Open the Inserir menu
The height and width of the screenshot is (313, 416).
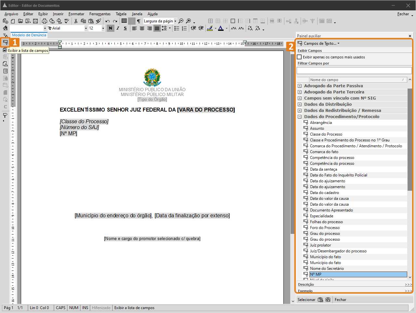(58, 14)
